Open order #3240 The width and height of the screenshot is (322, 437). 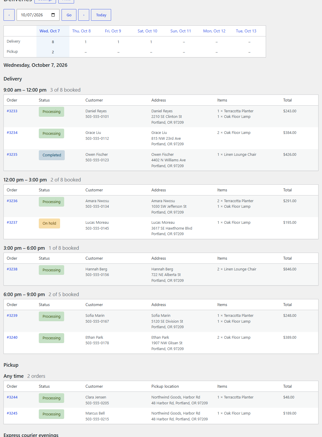[x=12, y=338]
